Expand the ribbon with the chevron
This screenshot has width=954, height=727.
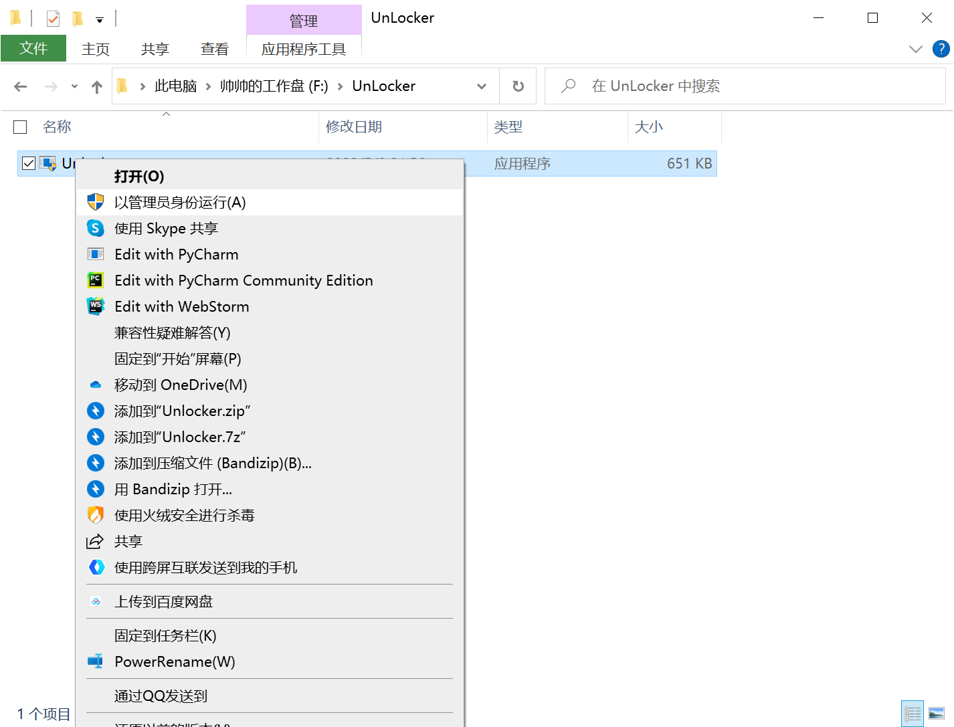point(916,49)
